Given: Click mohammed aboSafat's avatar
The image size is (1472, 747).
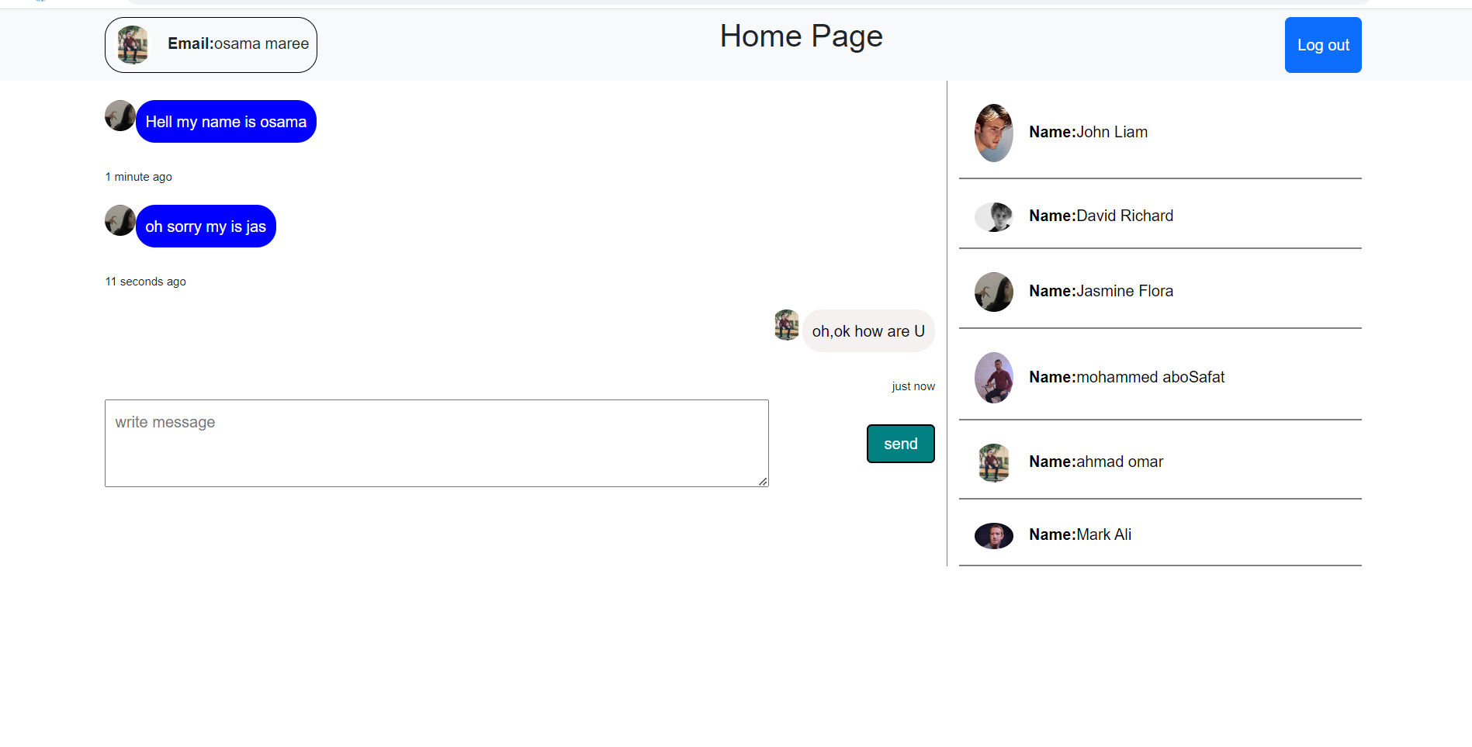Looking at the screenshot, I should [x=993, y=378].
